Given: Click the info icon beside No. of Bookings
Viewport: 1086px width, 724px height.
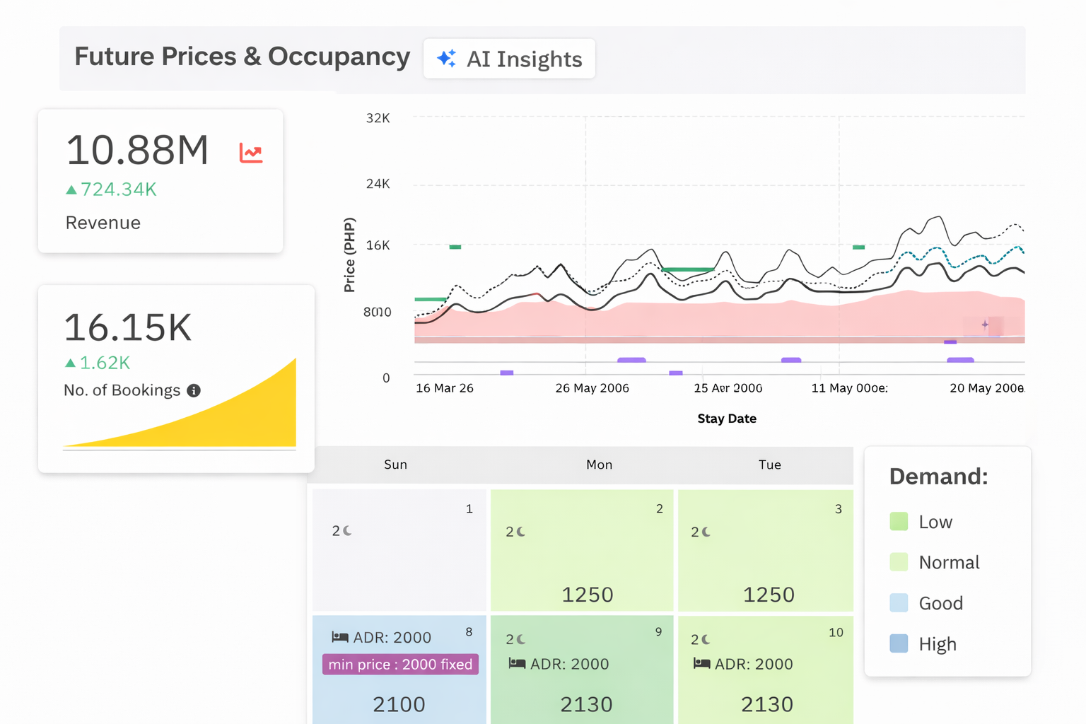Looking at the screenshot, I should click(x=194, y=390).
